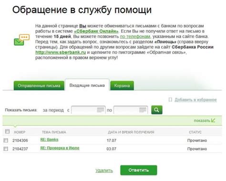226x181 pixels.
Task: Click the mail envelope with chat bubble icon
Action: click(x=21, y=40)
